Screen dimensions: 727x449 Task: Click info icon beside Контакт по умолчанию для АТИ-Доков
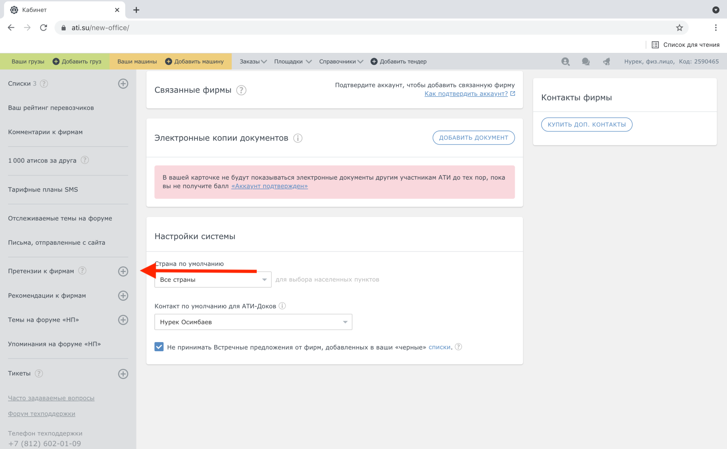click(x=282, y=306)
